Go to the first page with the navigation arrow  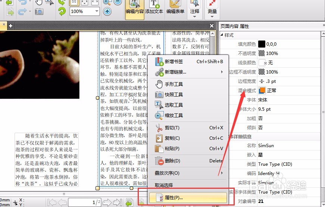click(51, 202)
